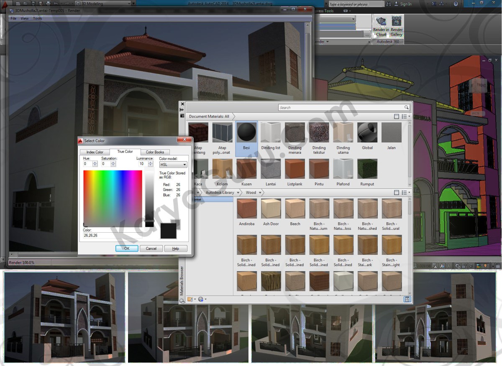
Task: Click the swap panels icon at browser bottom right
Action: tap(407, 299)
